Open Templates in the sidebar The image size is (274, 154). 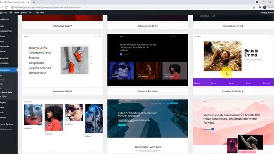coord(4,63)
